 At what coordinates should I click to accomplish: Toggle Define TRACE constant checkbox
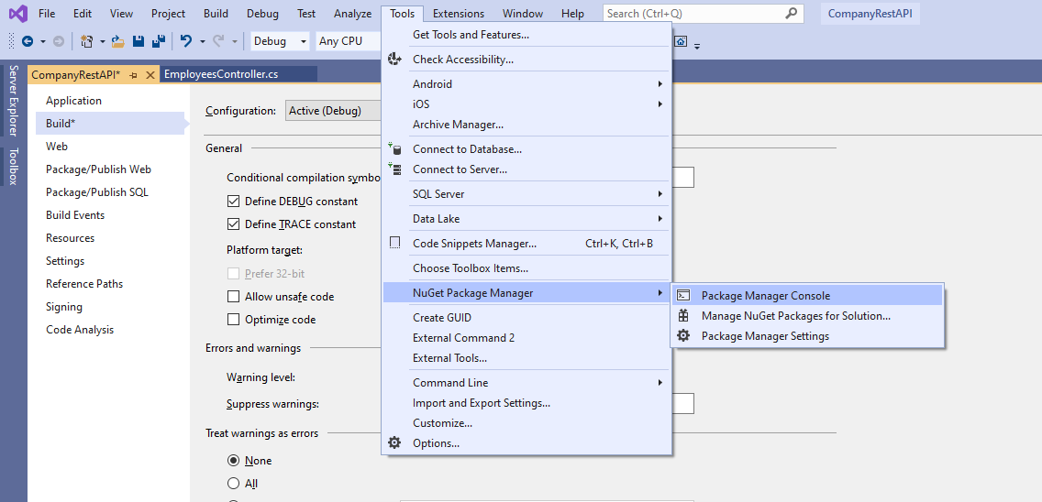[233, 224]
